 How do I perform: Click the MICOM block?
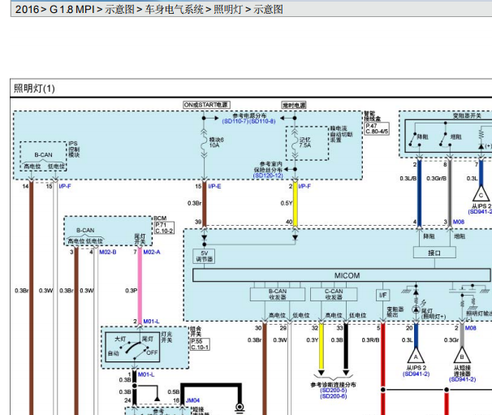[x=341, y=275]
